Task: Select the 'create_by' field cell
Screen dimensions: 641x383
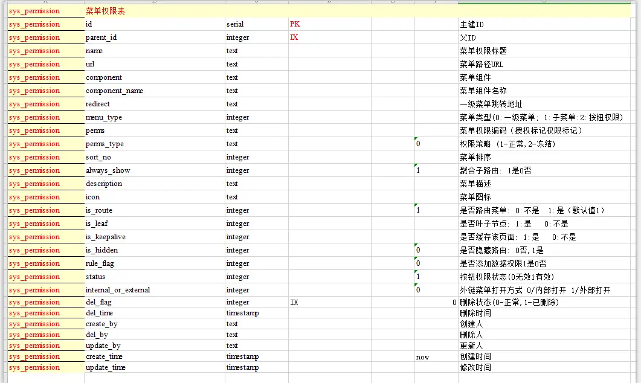Action: [155, 324]
